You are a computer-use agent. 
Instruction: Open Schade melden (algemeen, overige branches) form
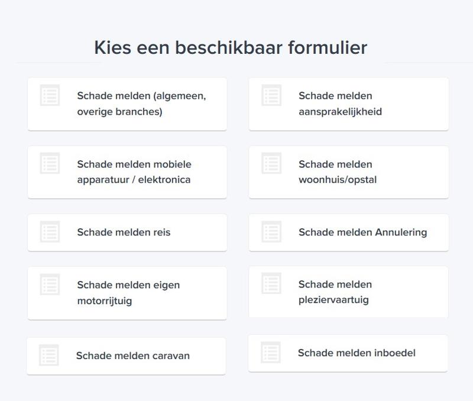pyautogui.click(x=141, y=104)
